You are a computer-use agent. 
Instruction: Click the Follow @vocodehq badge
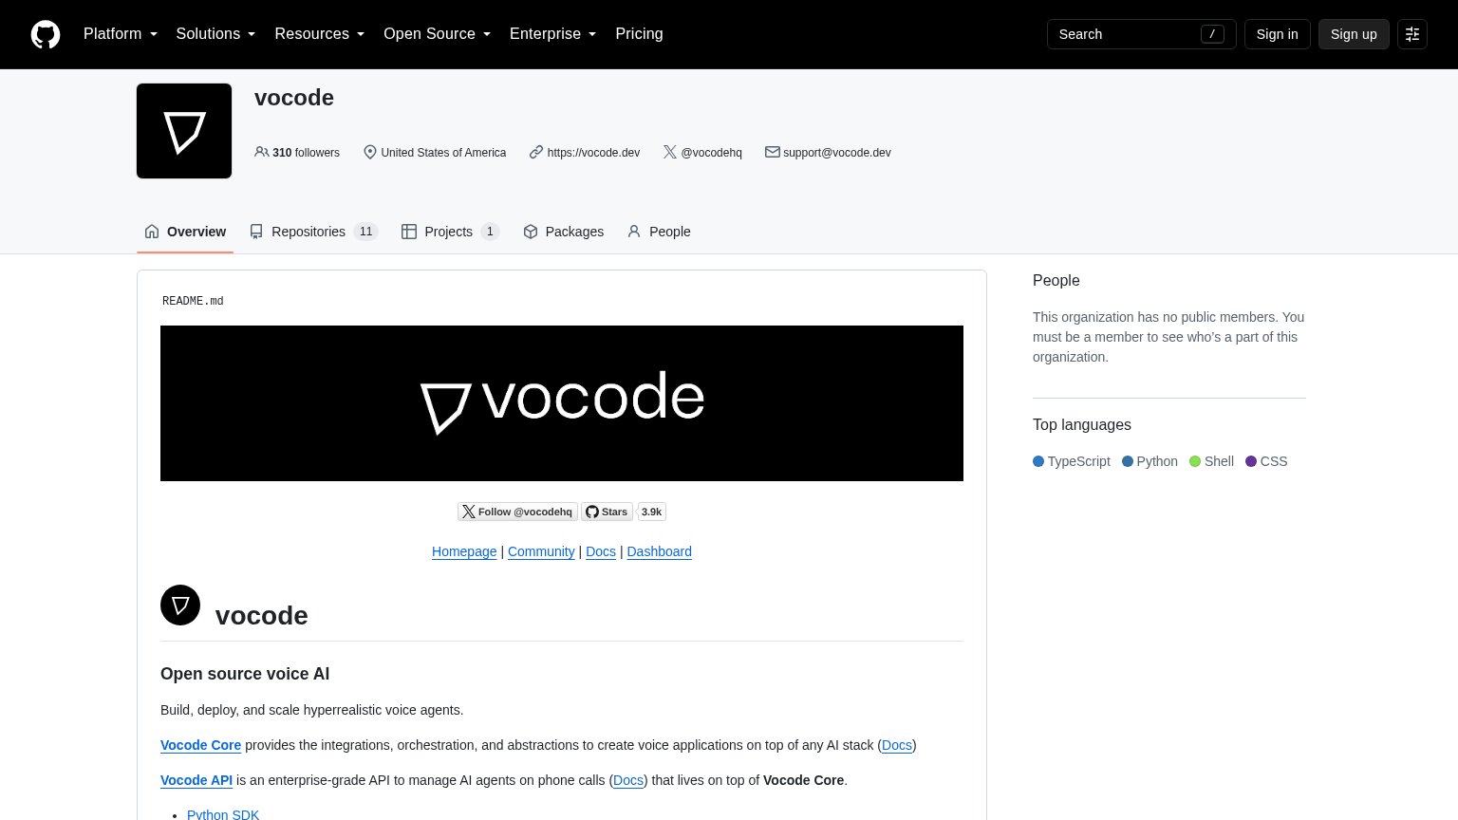517,512
